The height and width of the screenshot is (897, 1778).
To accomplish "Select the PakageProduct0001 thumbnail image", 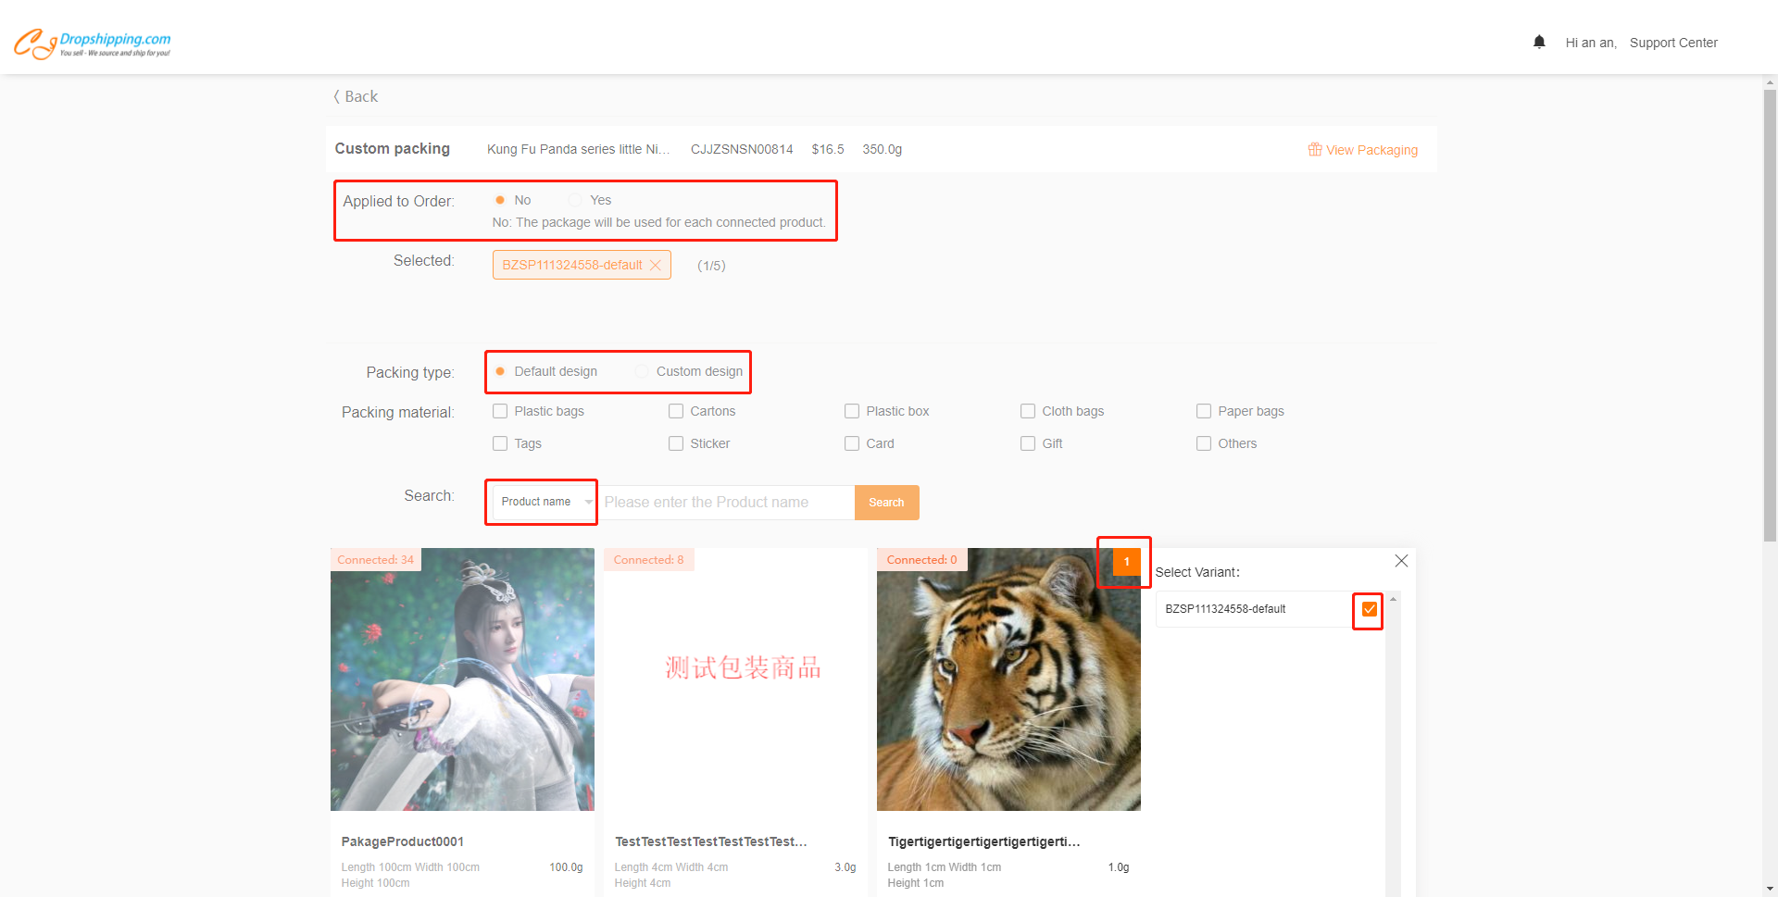I will pos(462,679).
